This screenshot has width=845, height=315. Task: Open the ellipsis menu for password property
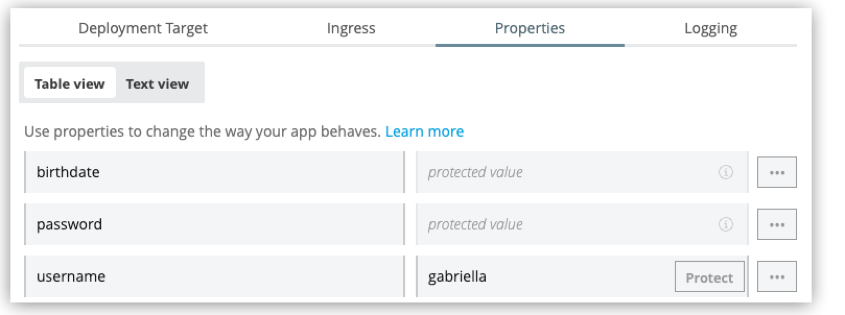pyautogui.click(x=777, y=224)
